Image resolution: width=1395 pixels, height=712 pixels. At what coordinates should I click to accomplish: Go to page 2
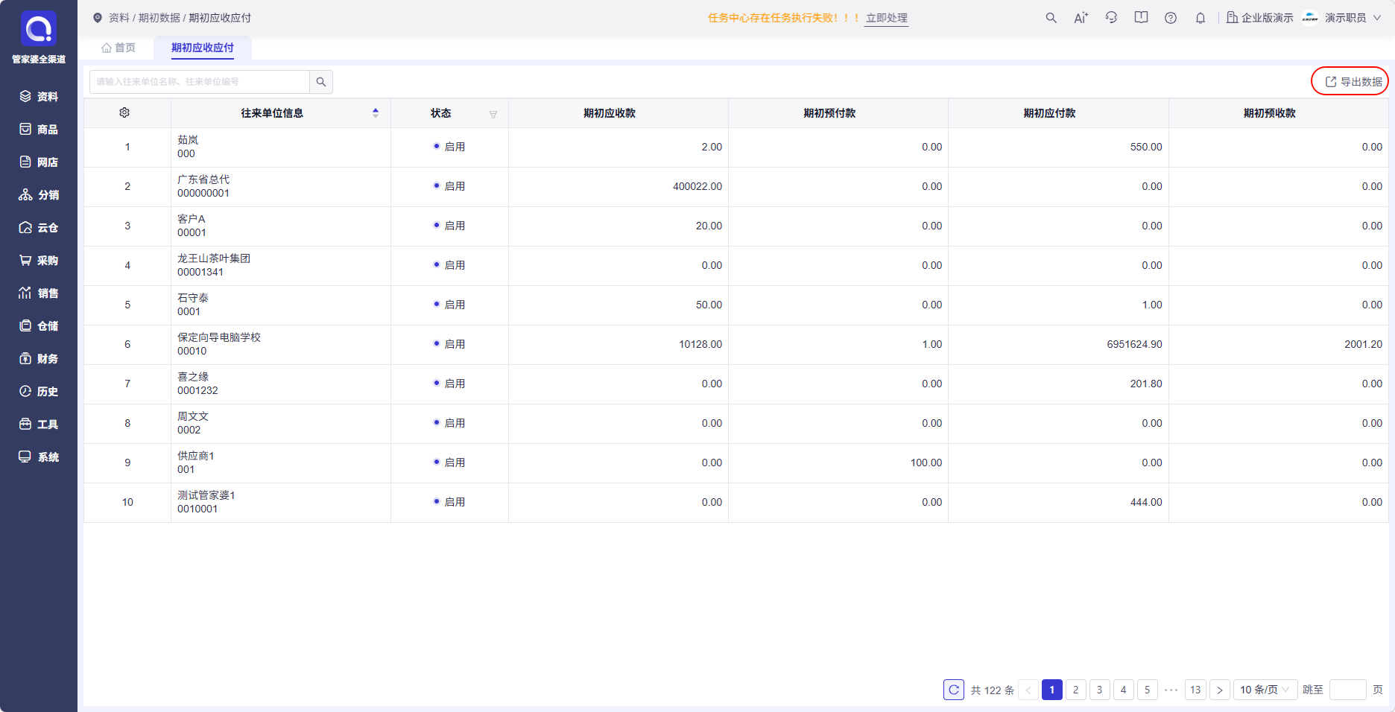[1076, 690]
